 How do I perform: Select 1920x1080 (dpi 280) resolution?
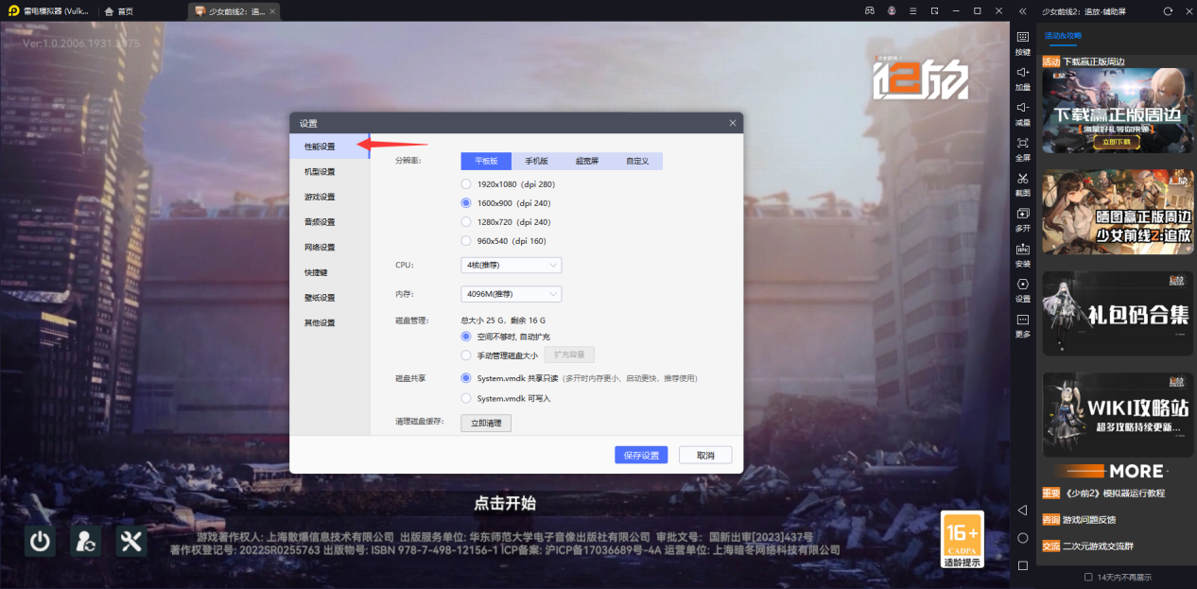tap(465, 184)
